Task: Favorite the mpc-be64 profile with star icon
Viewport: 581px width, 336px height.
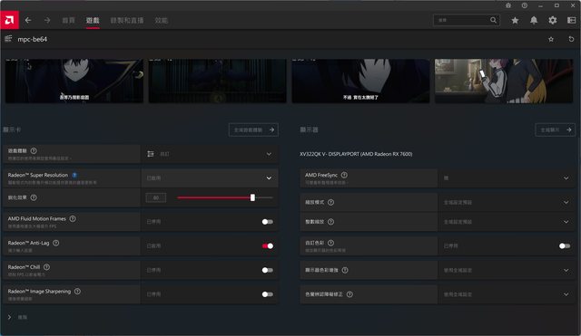Action: 551,39
